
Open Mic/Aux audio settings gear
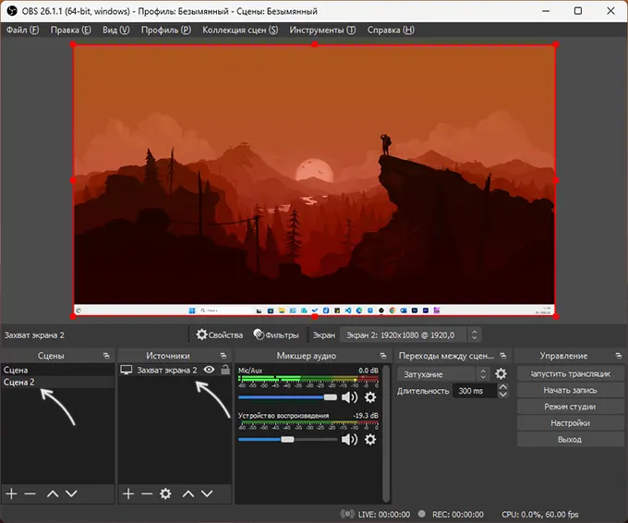point(370,397)
